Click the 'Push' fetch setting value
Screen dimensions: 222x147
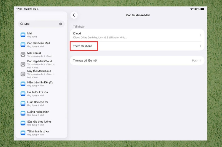click(195, 60)
